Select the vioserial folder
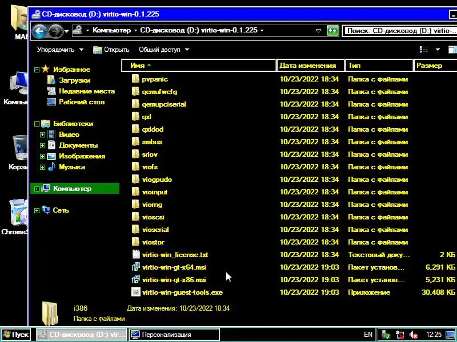This screenshot has width=457, height=342. (x=155, y=230)
